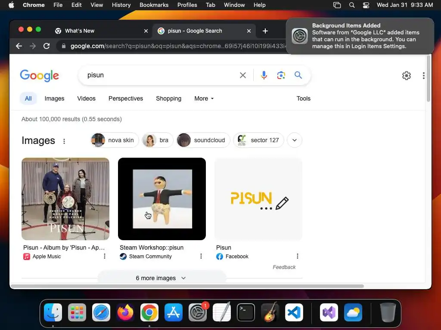Expand 6 more images
Image resolution: width=441 pixels, height=330 pixels.
pos(162,278)
